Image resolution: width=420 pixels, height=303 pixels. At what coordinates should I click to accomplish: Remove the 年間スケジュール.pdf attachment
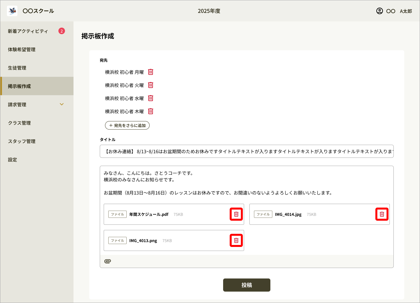(x=236, y=214)
